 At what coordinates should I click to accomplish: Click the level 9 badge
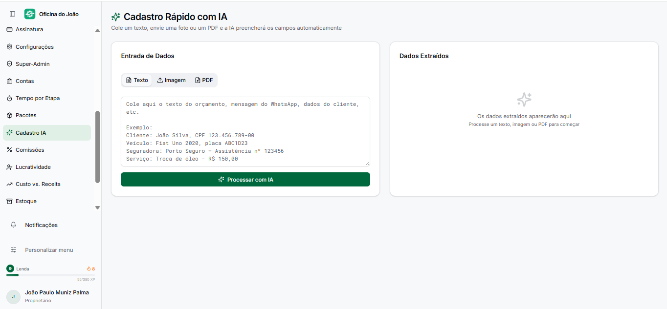[10, 268]
